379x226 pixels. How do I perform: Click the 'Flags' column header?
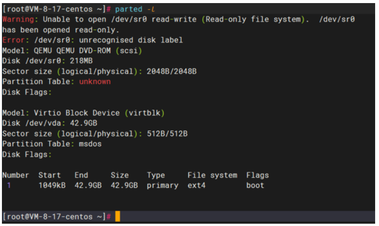(257, 175)
